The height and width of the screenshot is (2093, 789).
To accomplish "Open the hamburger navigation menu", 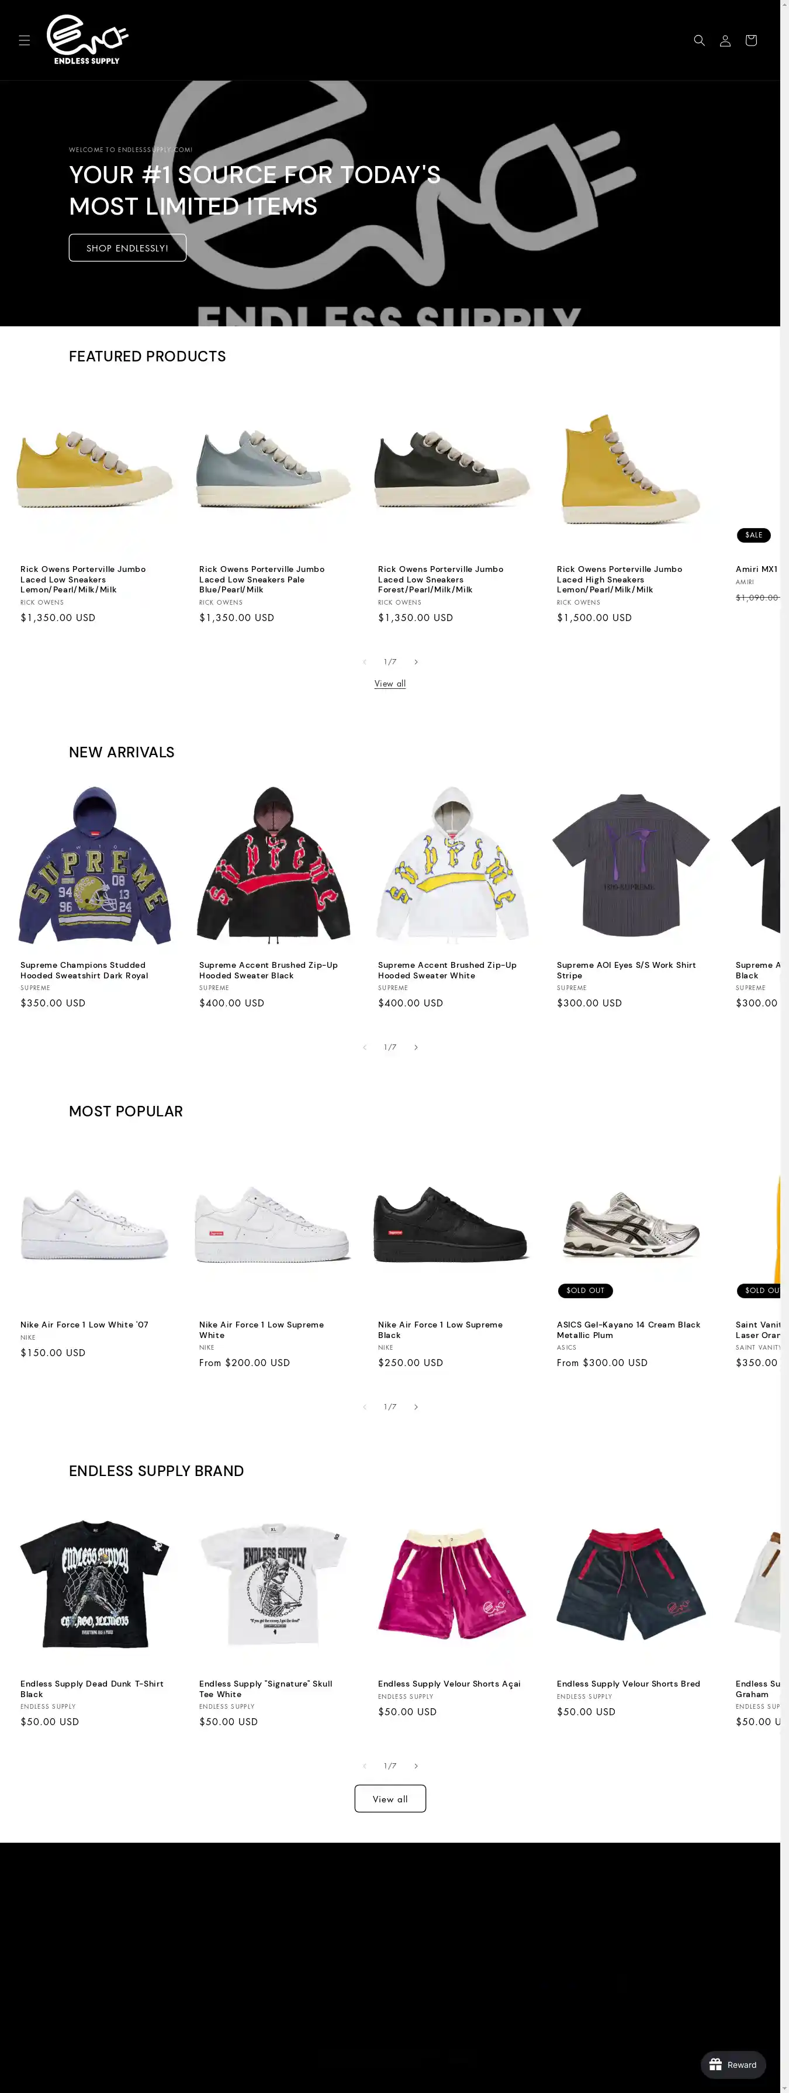I will coord(25,40).
